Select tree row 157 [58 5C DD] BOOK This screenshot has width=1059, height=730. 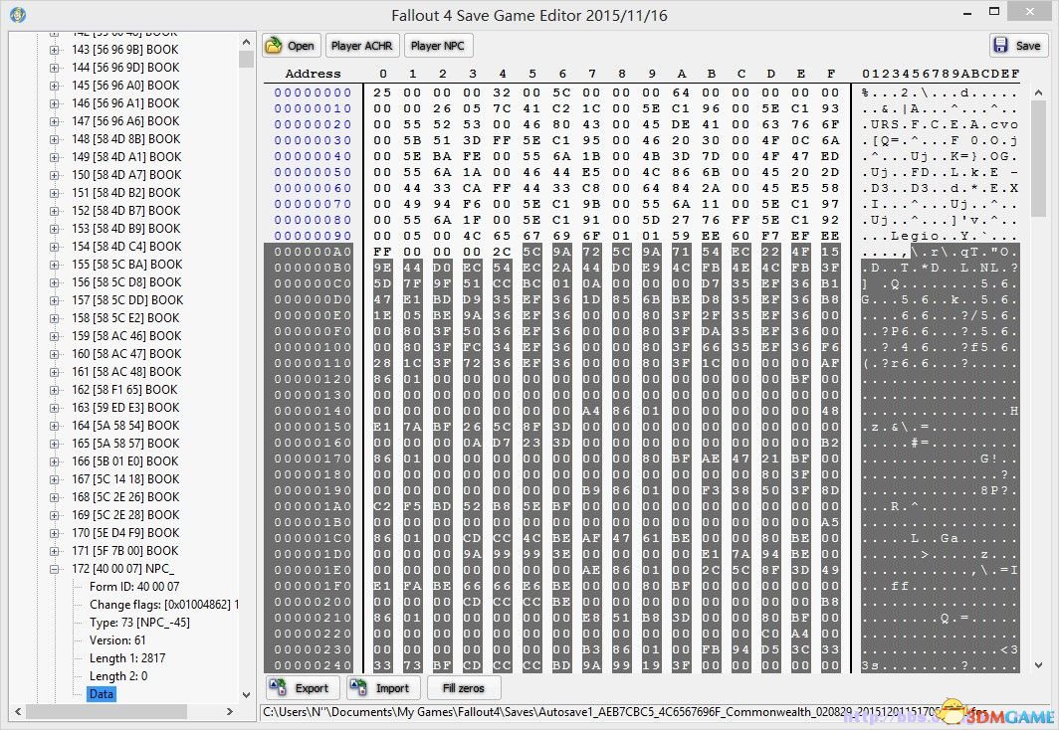point(127,300)
